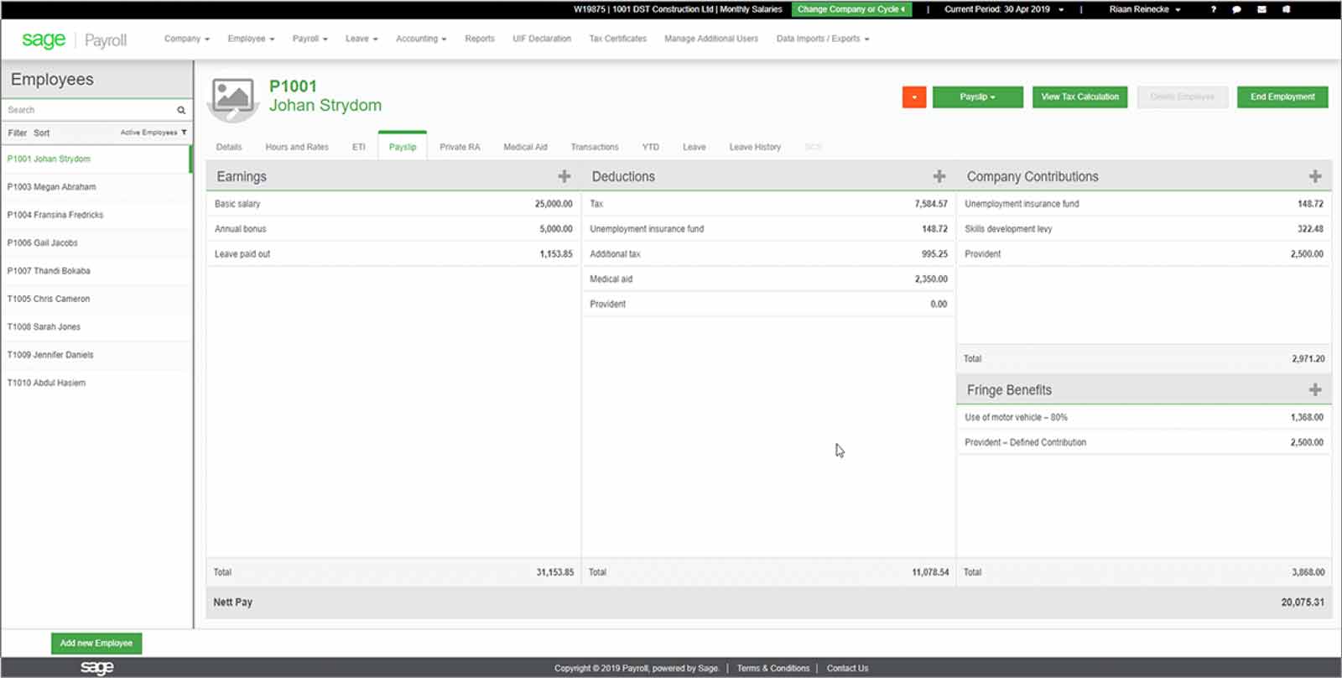Click Use of motor vehicle – 80% row
This screenshot has height=678, width=1342.
click(x=1144, y=417)
